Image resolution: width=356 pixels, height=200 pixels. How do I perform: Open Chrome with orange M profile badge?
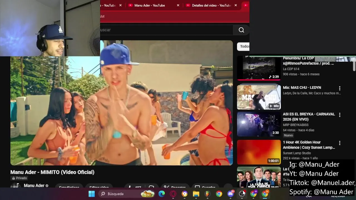pos(265,194)
